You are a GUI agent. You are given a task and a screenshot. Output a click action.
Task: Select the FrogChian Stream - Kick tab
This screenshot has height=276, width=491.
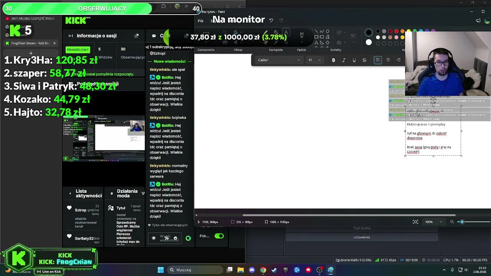click(30, 43)
